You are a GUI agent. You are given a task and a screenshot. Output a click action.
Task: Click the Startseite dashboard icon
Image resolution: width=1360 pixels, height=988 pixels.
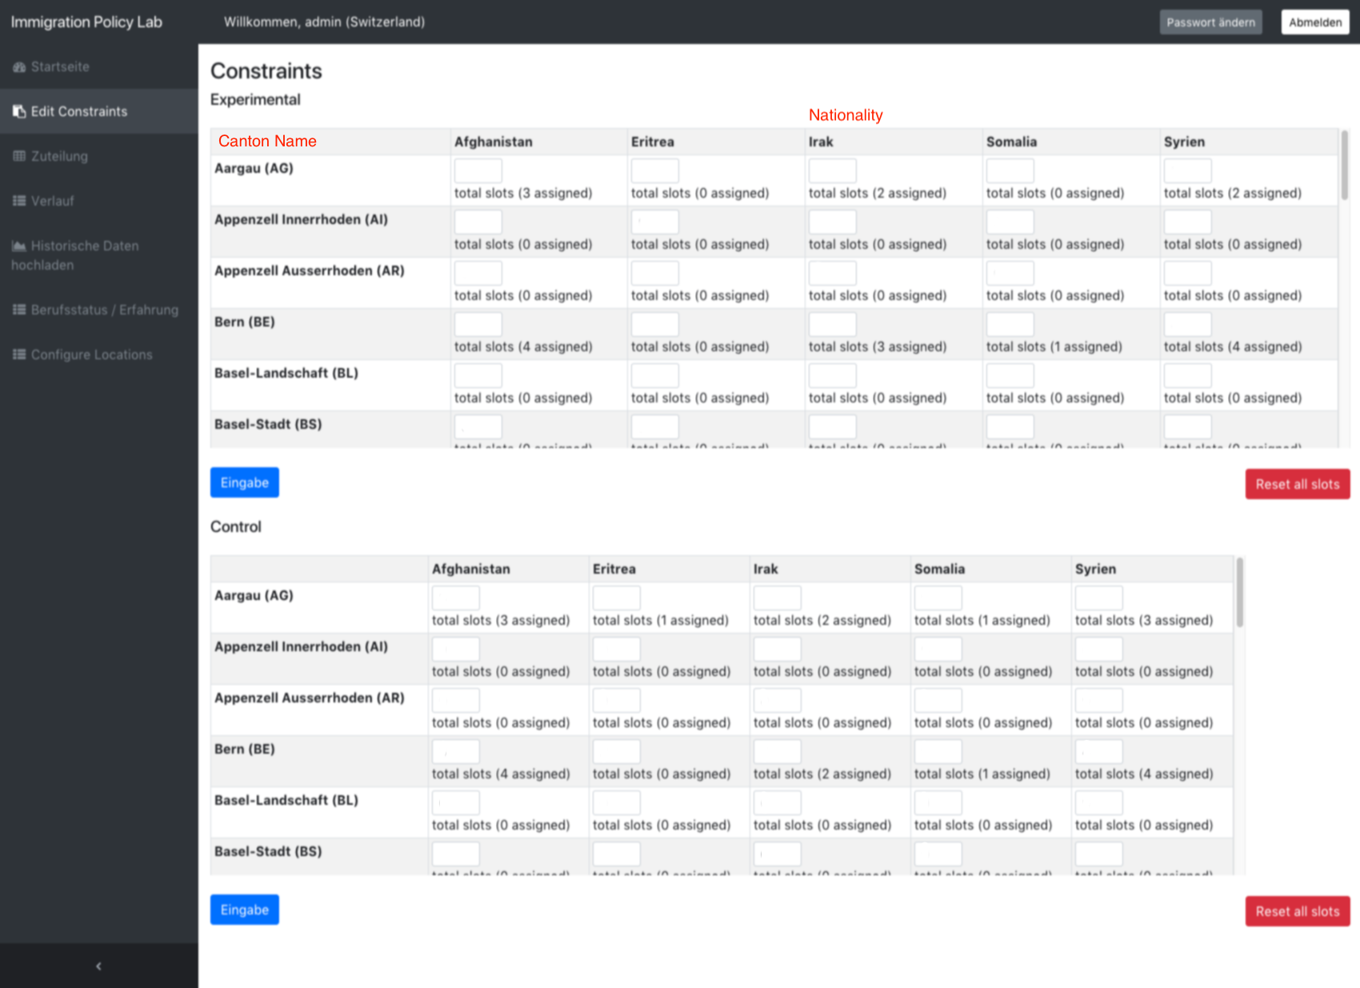pos(19,67)
